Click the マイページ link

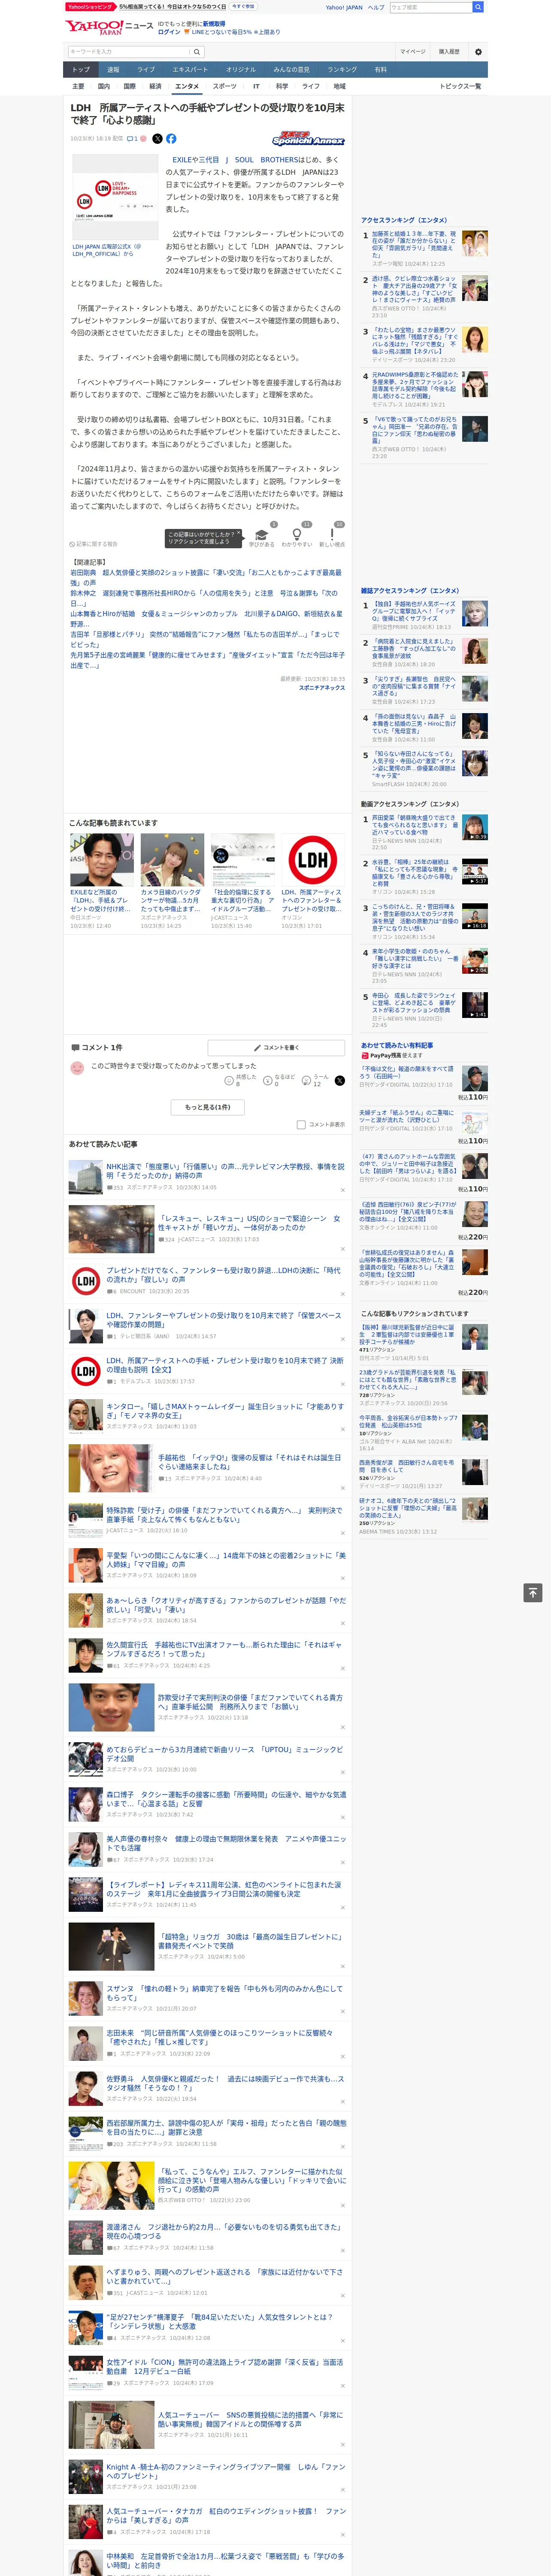point(412,51)
